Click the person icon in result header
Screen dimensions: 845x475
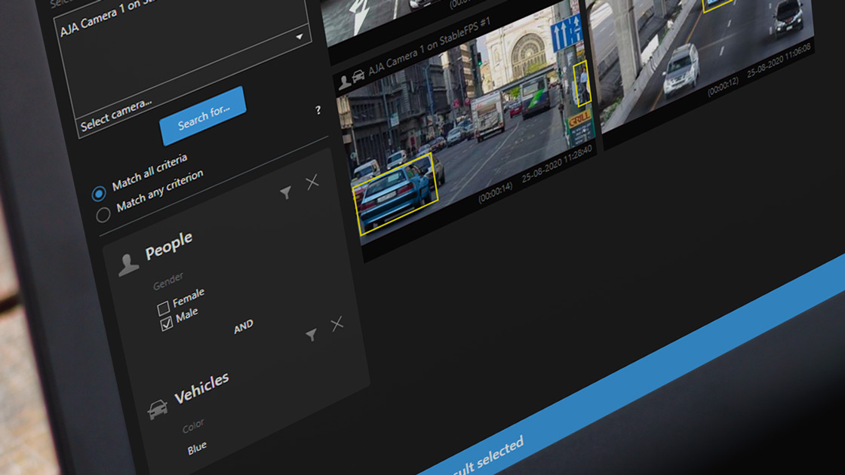pyautogui.click(x=344, y=82)
